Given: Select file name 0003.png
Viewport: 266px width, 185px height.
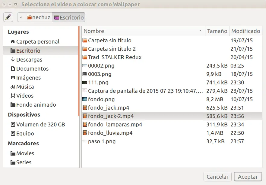Looking at the screenshot, I should tap(100, 74).
